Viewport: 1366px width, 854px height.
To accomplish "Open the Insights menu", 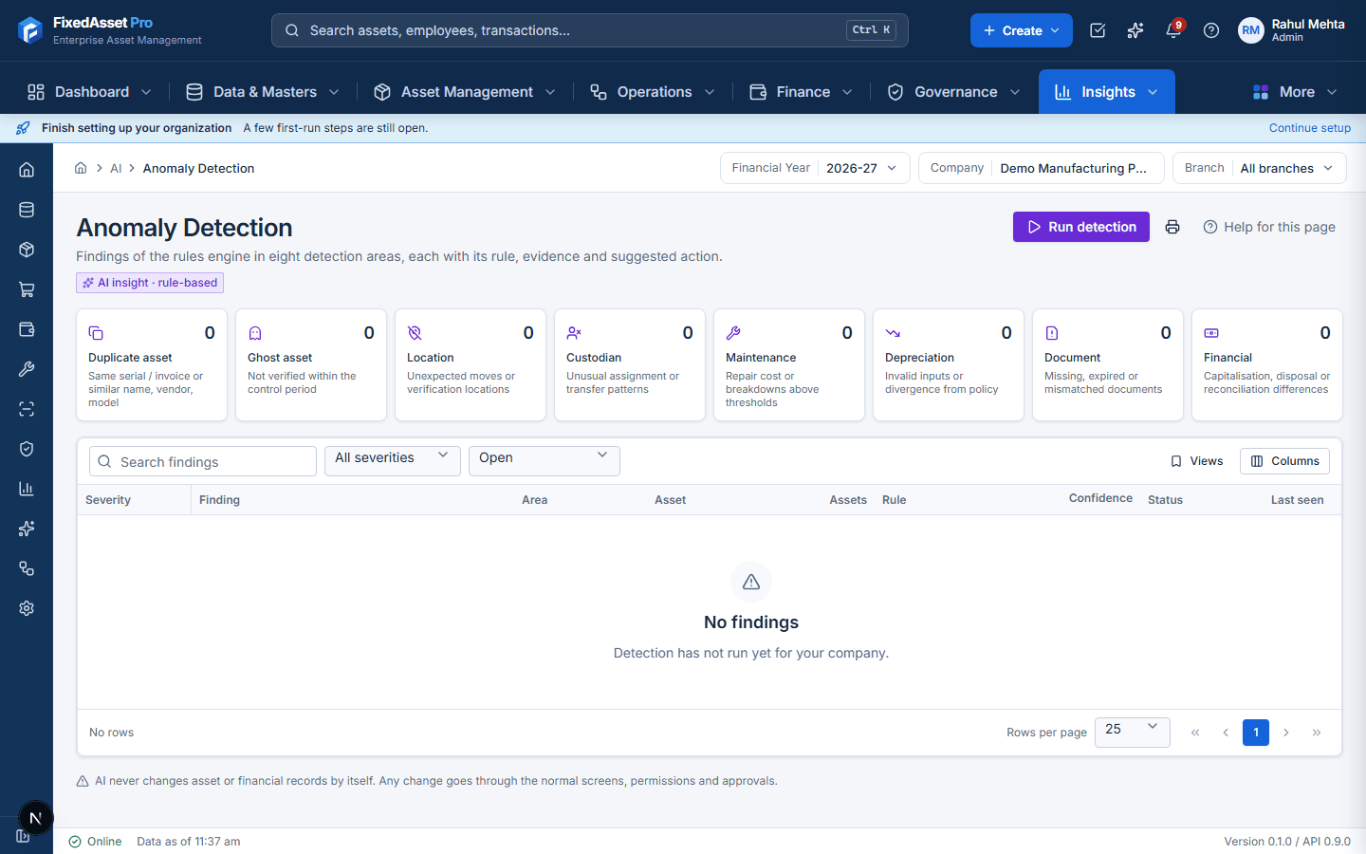I will pos(1107,92).
